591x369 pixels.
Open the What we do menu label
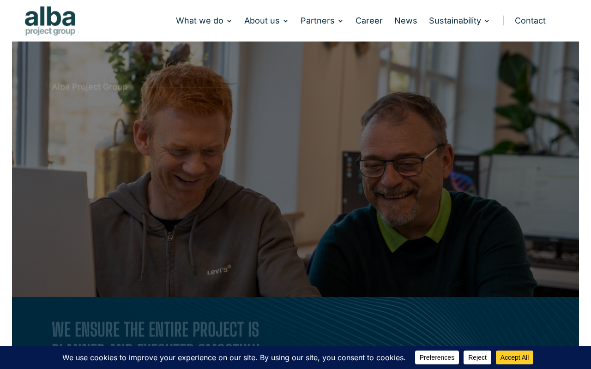click(199, 21)
